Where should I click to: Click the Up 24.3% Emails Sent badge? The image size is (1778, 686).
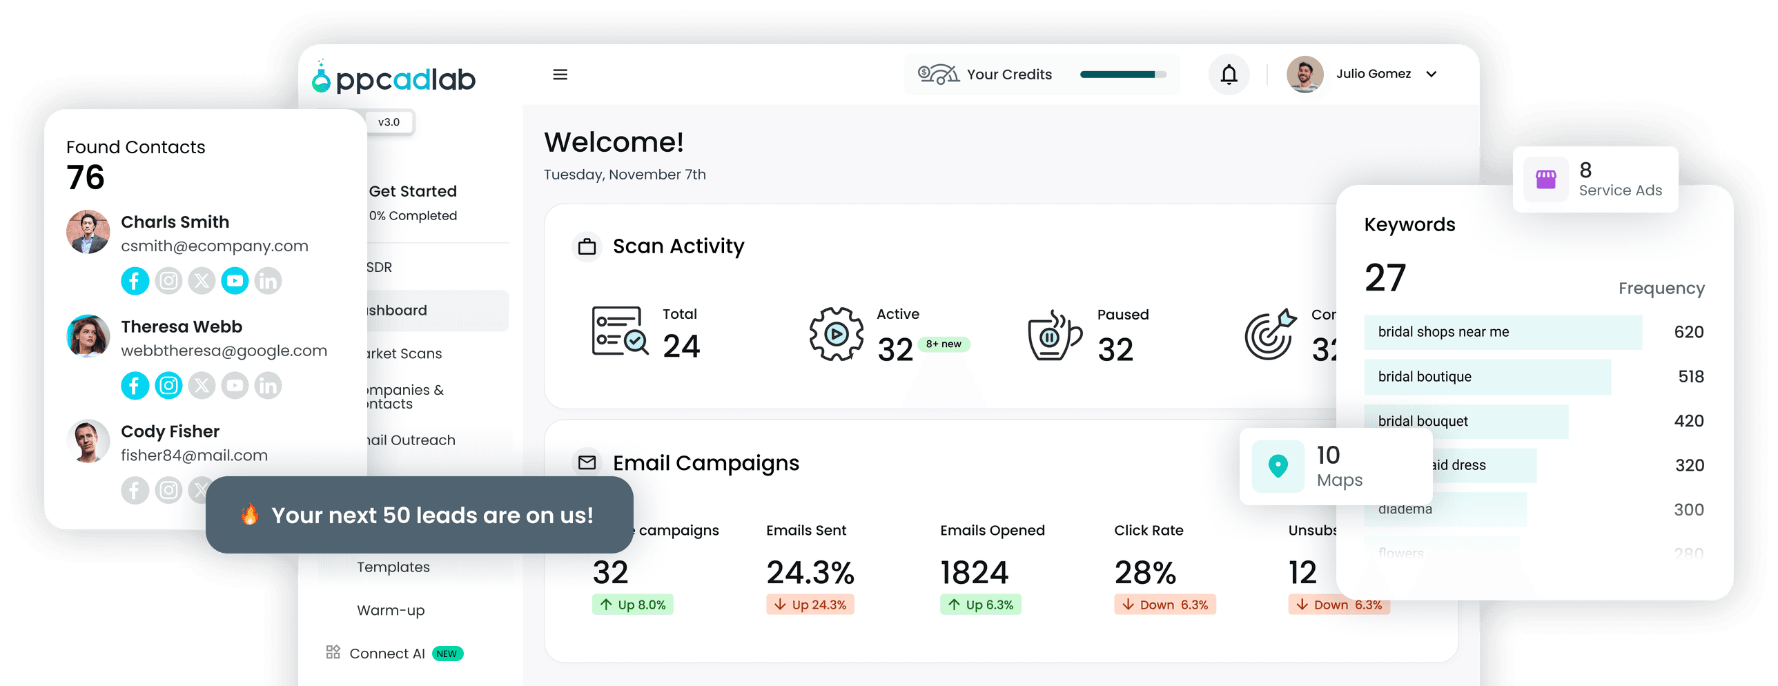click(810, 605)
